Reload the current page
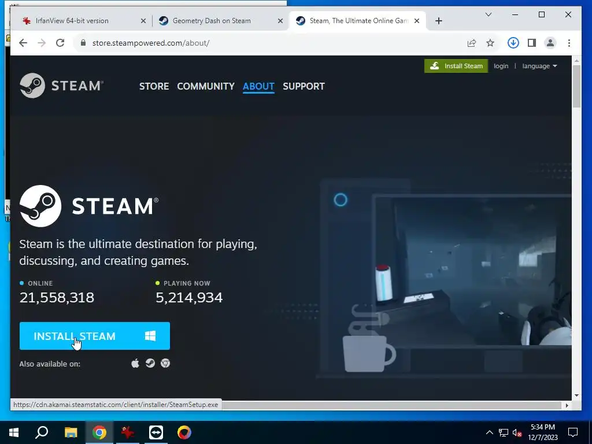This screenshot has width=592, height=444. (x=60, y=43)
